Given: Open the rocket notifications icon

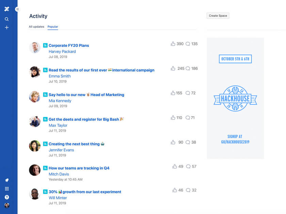Looking at the screenshot, I should pyautogui.click(x=6, y=180).
